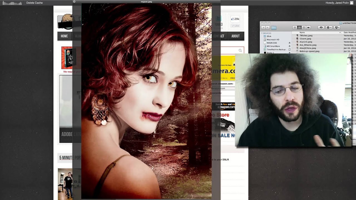Click the yellow camera store banner ad
The width and height of the screenshot is (356, 200).
coord(223,68)
